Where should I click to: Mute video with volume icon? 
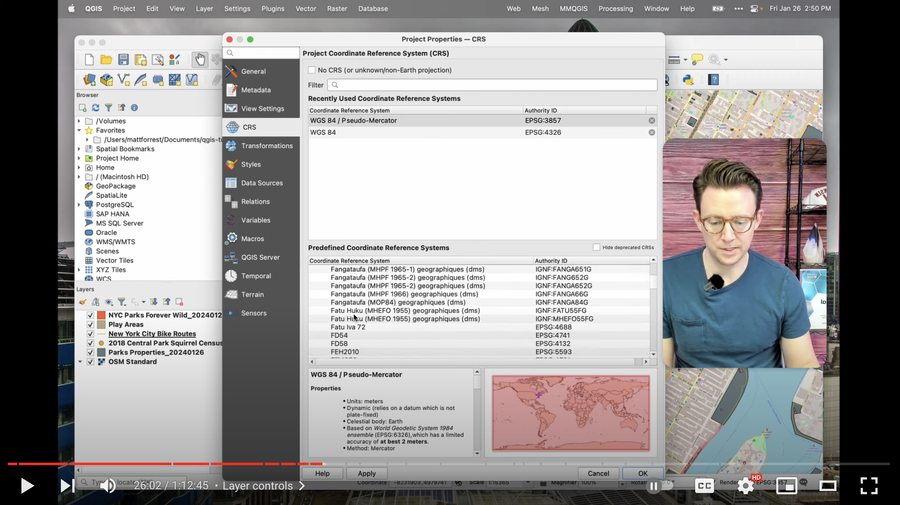tap(108, 486)
